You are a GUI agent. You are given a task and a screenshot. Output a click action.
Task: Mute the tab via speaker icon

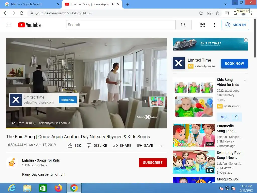[113, 4]
